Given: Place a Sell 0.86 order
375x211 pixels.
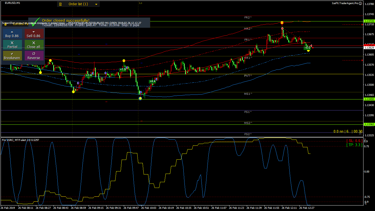Looking at the screenshot, I should pyautogui.click(x=34, y=34).
